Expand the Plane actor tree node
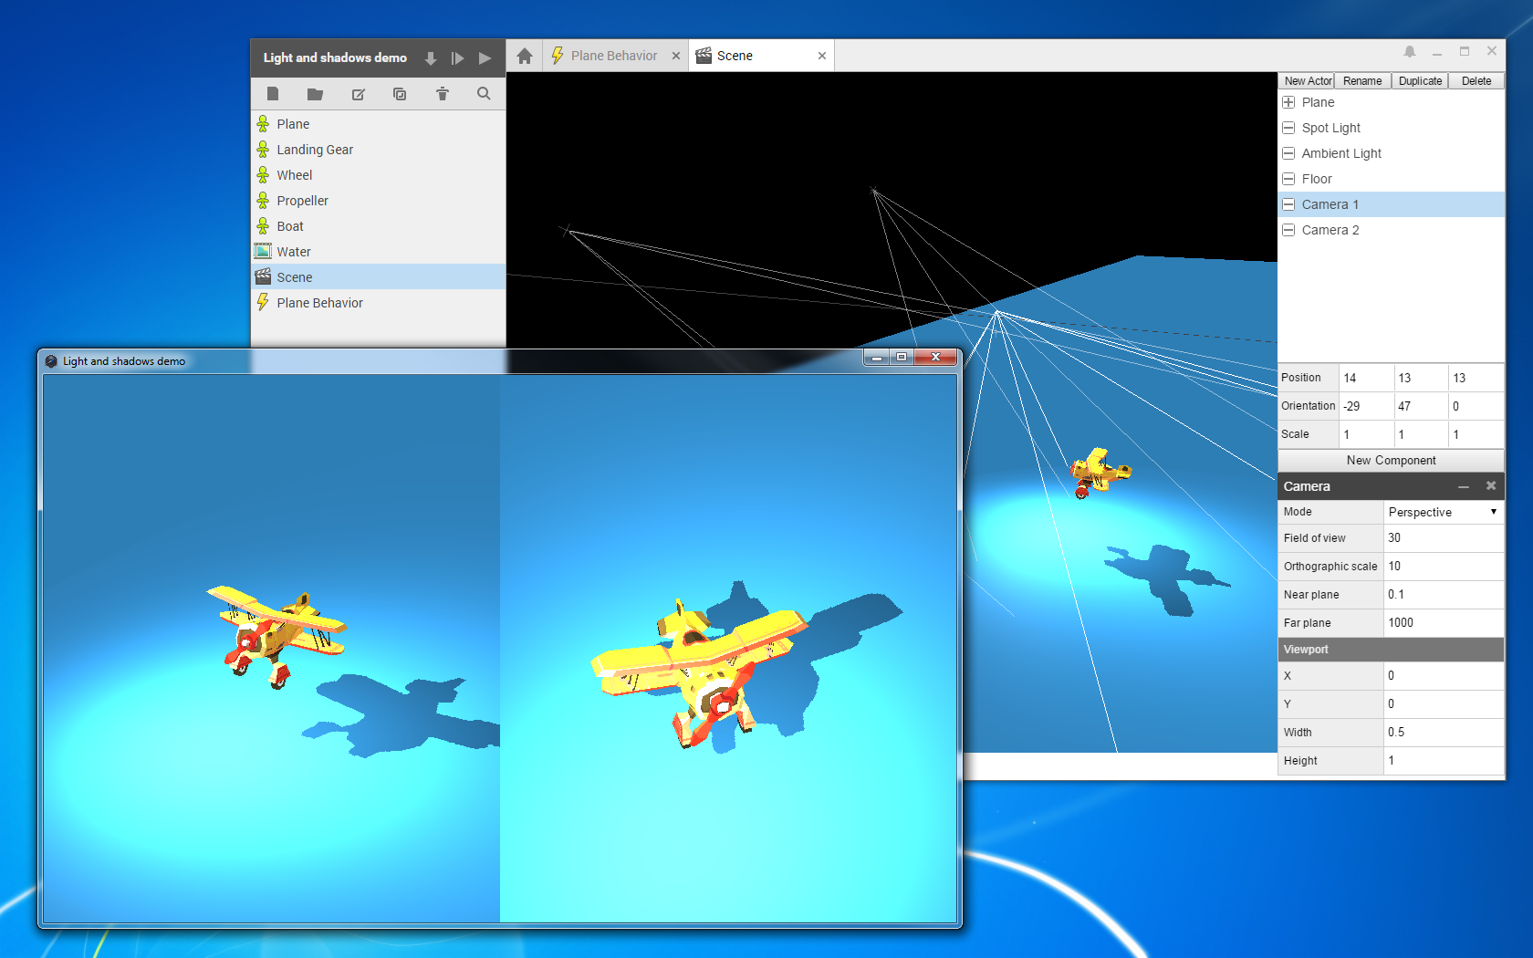1533x958 pixels. coord(1288,102)
